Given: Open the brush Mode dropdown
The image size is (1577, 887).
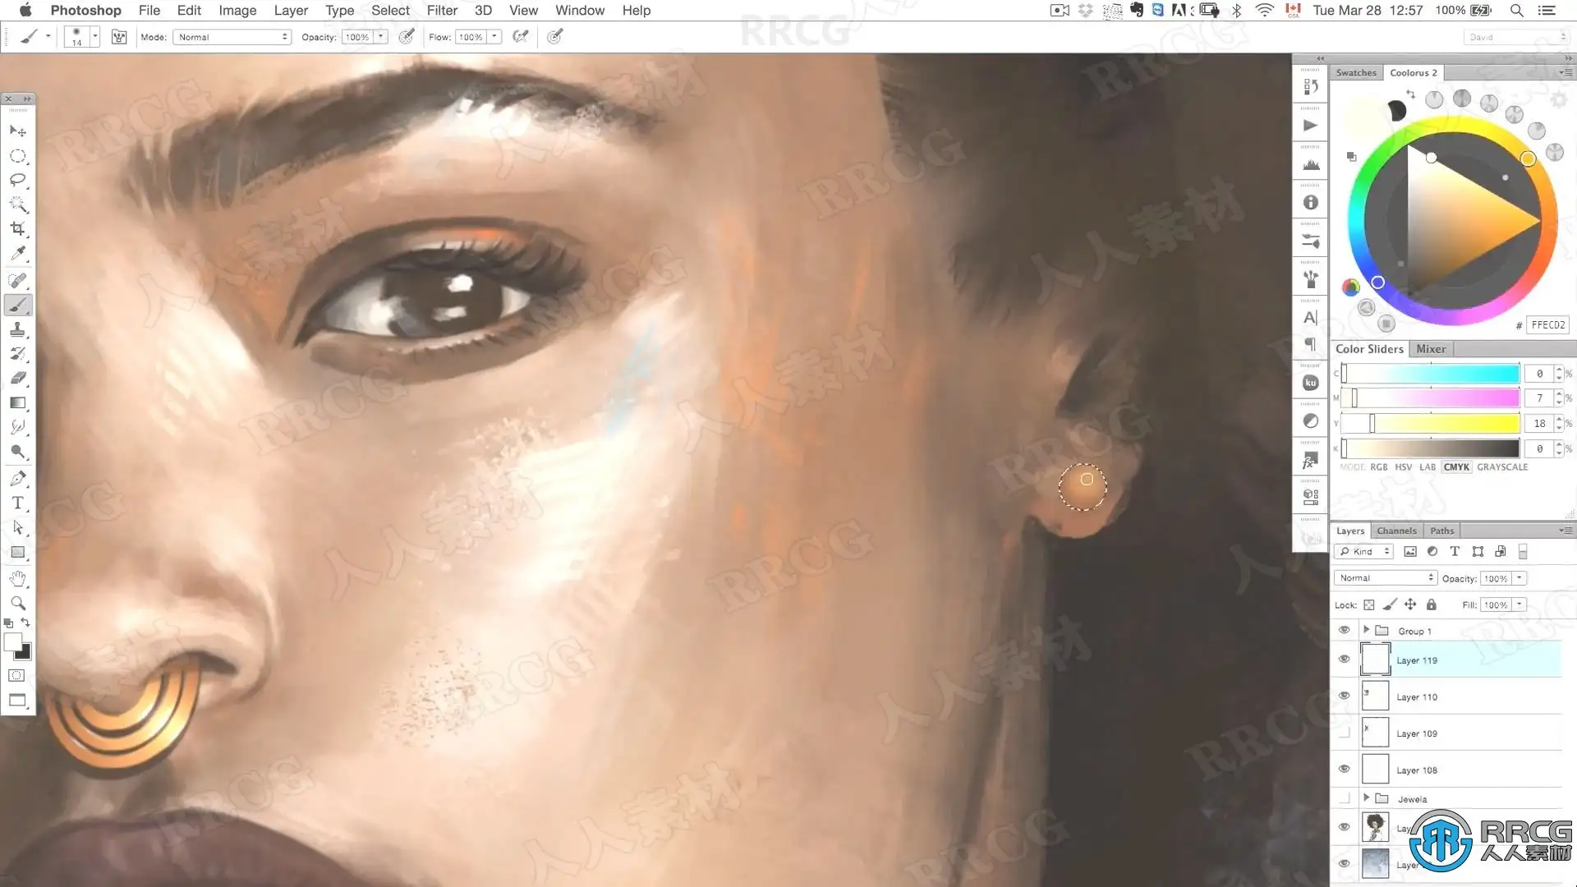Looking at the screenshot, I should click(x=232, y=37).
